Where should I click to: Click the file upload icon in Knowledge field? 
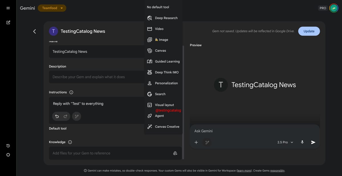click(x=175, y=153)
